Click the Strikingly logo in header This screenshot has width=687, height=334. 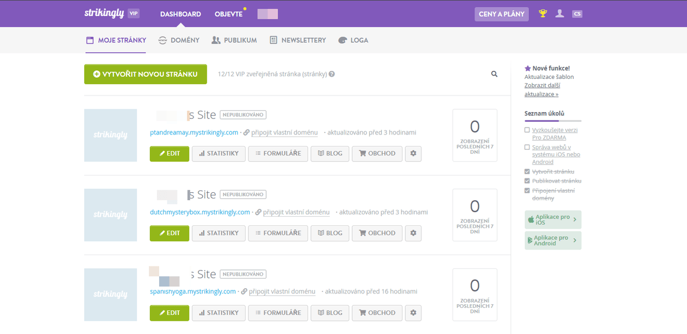104,13
